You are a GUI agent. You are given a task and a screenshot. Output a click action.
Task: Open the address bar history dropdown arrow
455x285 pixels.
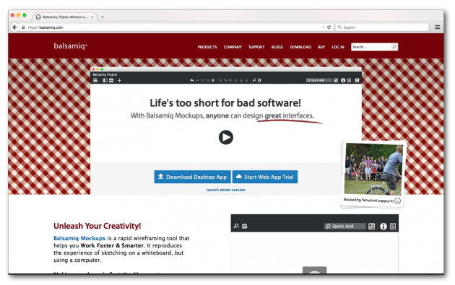click(323, 27)
